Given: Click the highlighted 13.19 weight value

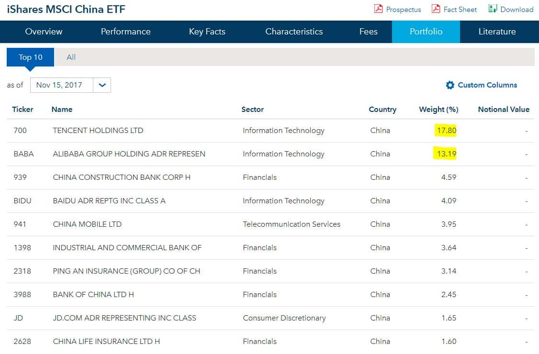Looking at the screenshot, I should pyautogui.click(x=447, y=154).
